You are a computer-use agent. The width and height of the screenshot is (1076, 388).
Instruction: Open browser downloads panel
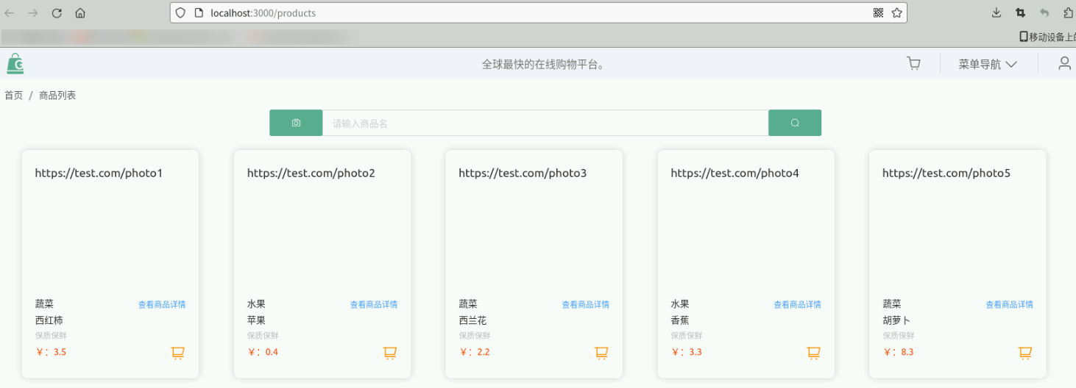click(x=997, y=12)
